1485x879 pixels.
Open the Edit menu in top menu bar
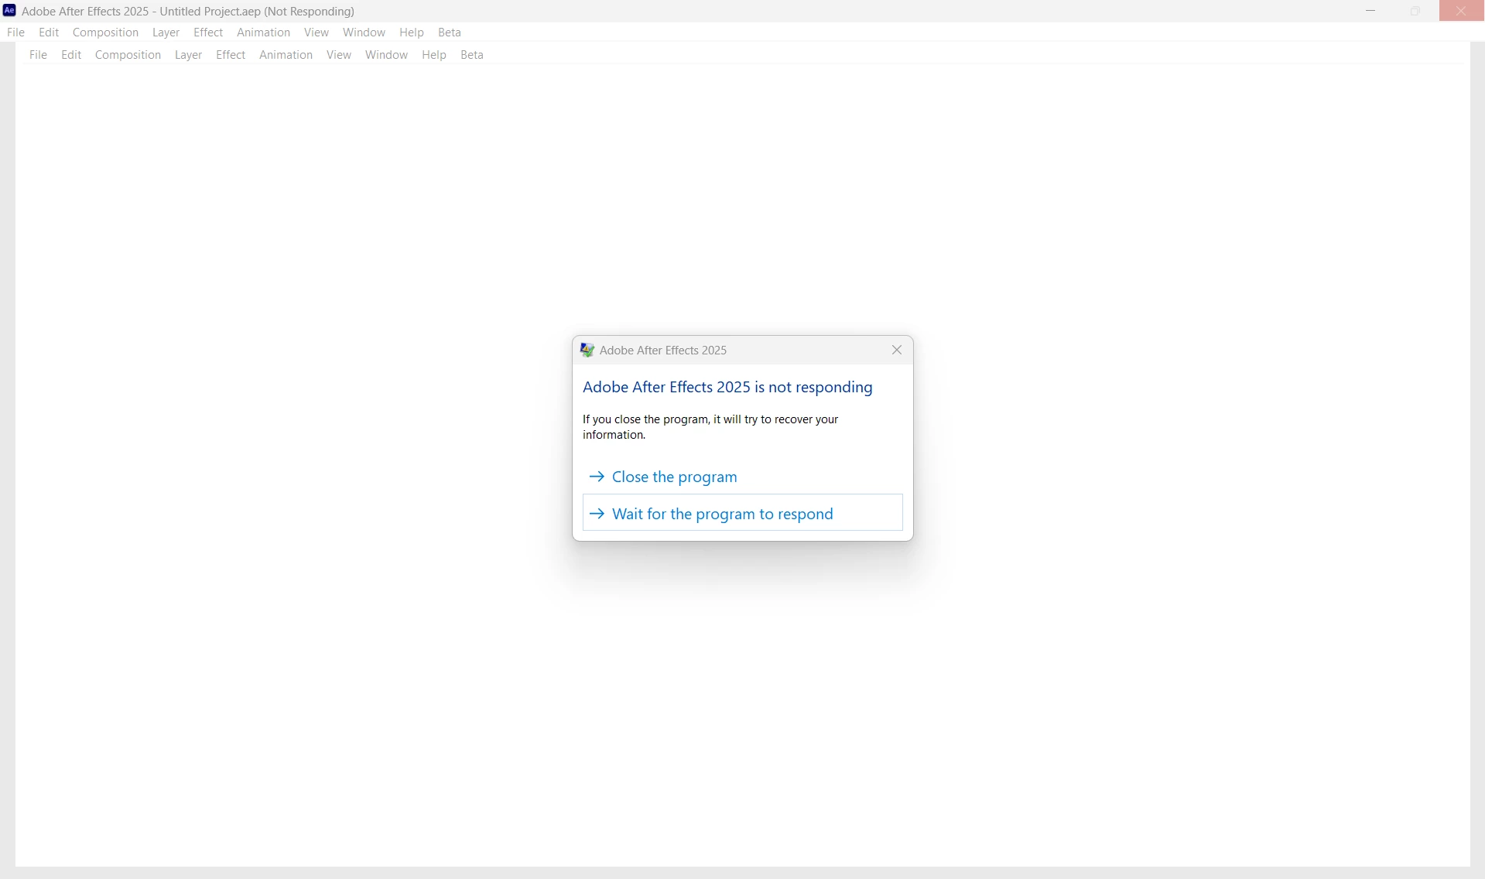click(49, 32)
